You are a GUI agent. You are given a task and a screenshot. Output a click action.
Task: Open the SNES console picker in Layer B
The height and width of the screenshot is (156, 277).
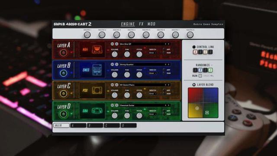coord(92,70)
